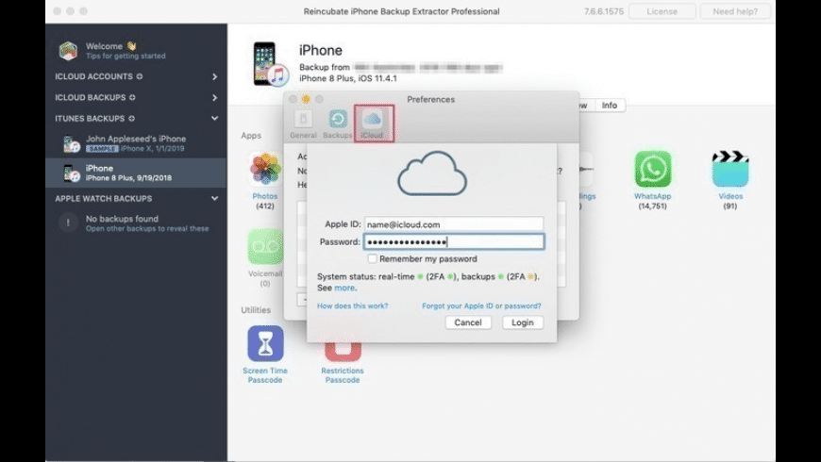
Task: Open the Voicemail app icon
Action: coord(265,246)
